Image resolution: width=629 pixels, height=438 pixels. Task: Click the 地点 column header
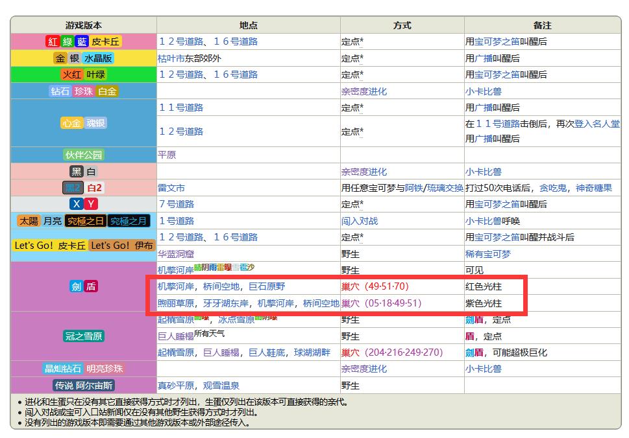(x=249, y=25)
